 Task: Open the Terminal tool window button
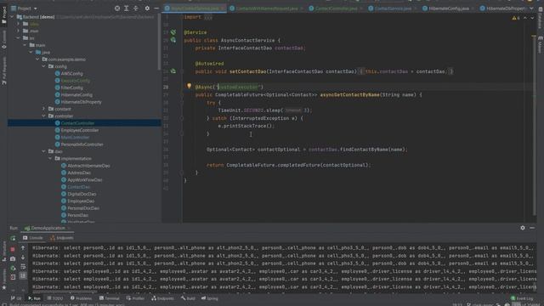click(110, 298)
